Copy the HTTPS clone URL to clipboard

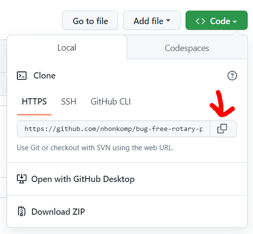223,129
